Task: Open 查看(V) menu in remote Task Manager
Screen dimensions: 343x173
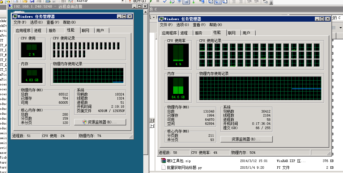Action: click(53, 22)
